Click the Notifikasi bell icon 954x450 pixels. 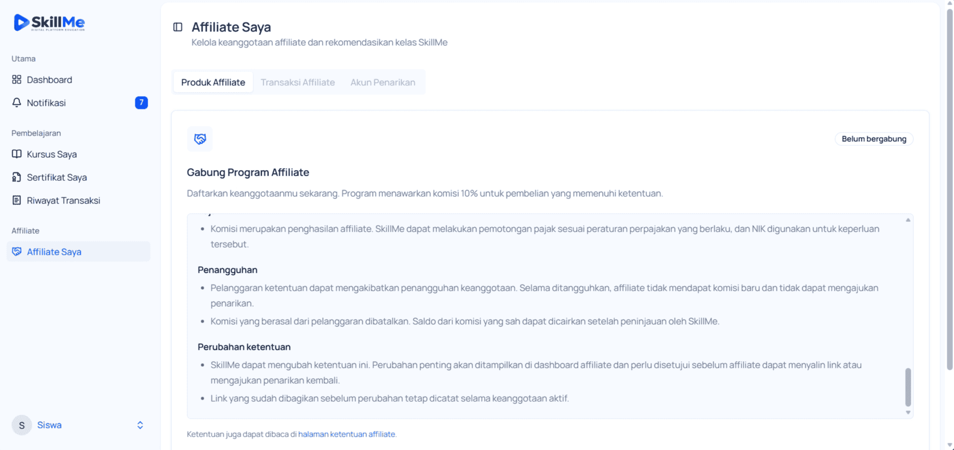point(17,103)
